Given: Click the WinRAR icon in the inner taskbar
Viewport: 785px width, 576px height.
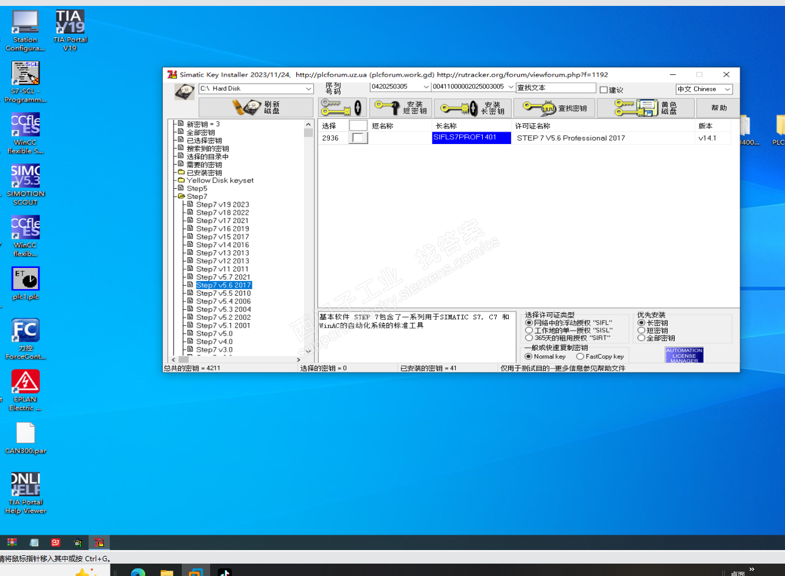Looking at the screenshot, I should point(12,542).
